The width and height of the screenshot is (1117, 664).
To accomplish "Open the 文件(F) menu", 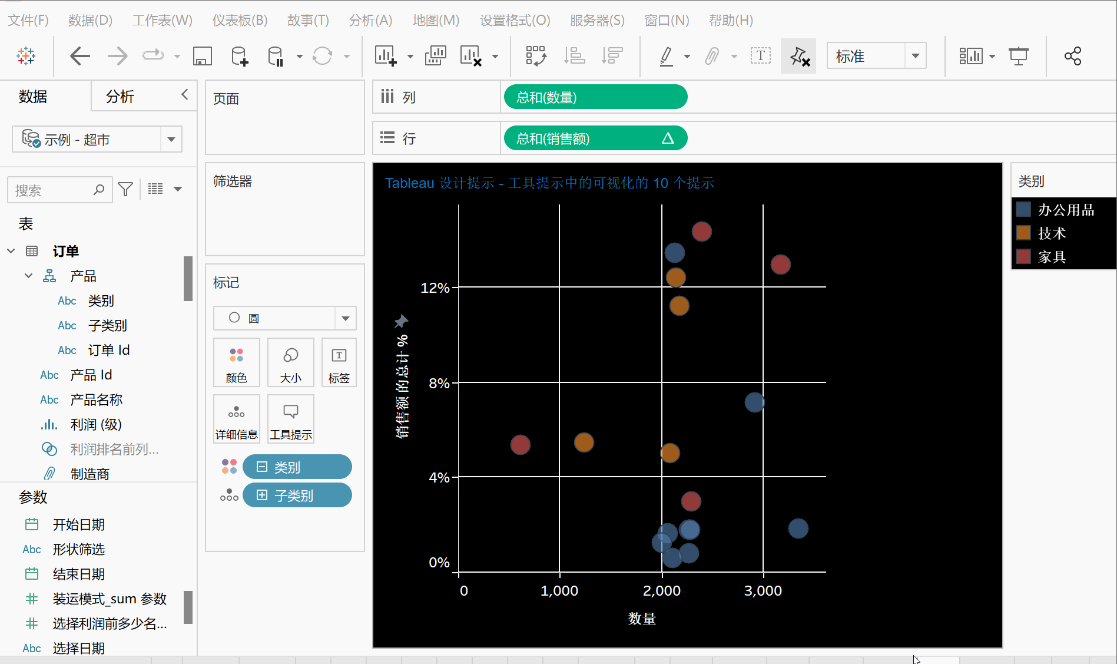I will click(x=28, y=21).
